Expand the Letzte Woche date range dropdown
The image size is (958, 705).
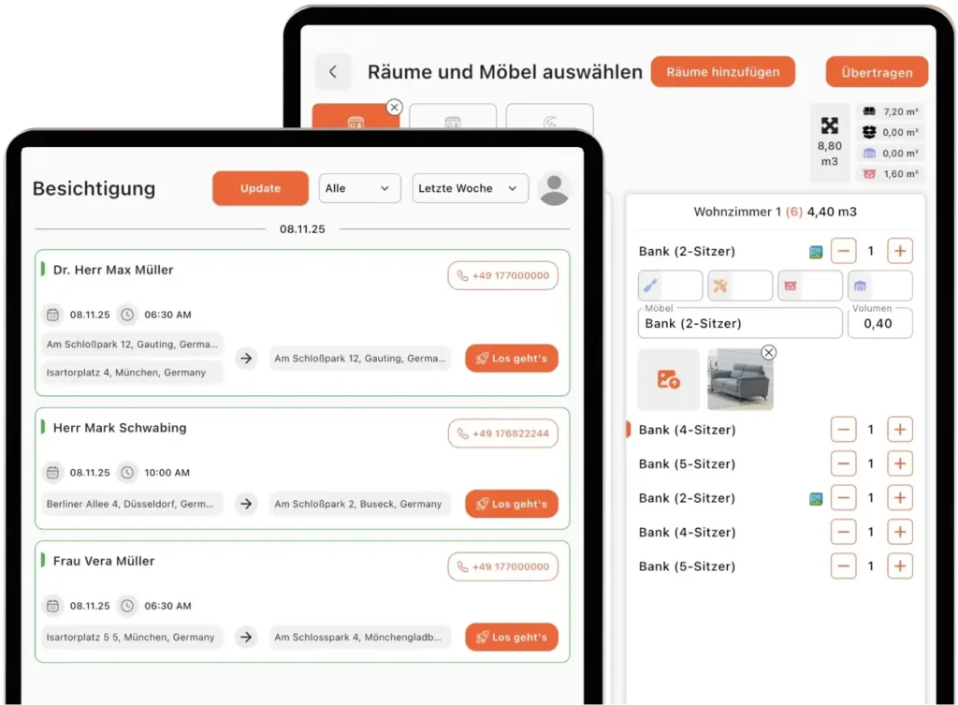click(x=470, y=188)
